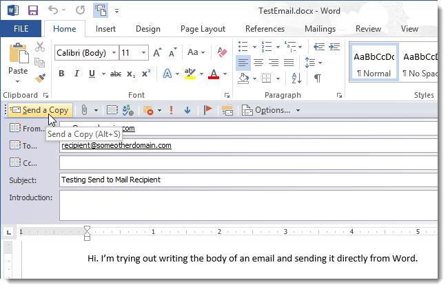Click the Redo/Repeat icon

pos(80,10)
